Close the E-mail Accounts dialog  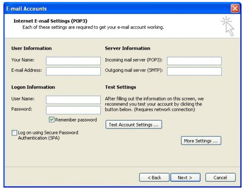235,8
